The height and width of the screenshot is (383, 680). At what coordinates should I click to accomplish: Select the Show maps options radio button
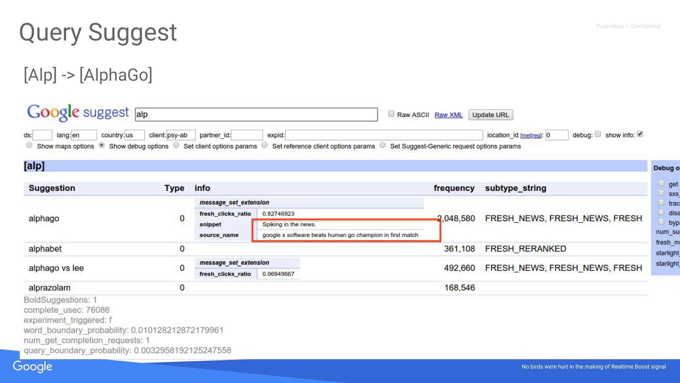[x=29, y=145]
